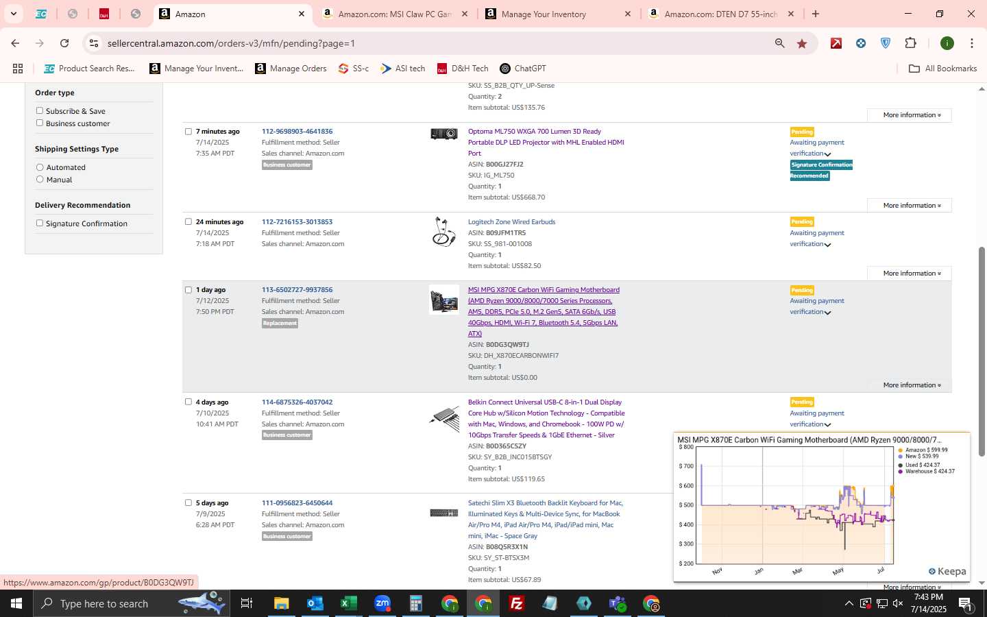This screenshot has width=987, height=617.
Task: Open Chrome three-dot menu
Action: [972, 43]
